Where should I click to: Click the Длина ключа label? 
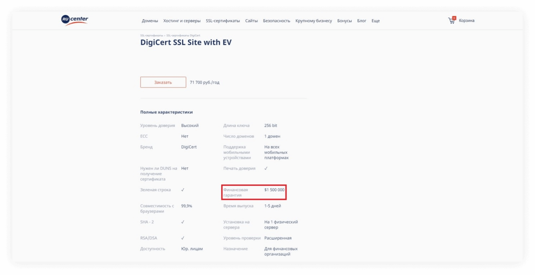(236, 126)
